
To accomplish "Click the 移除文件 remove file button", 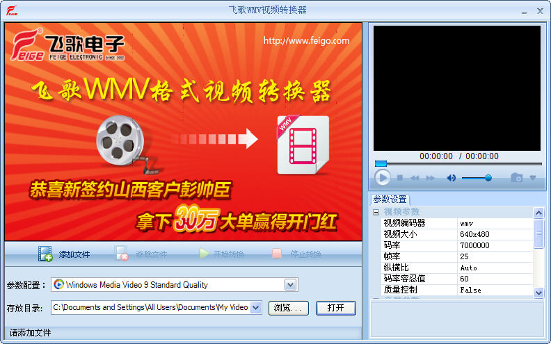I will [141, 254].
